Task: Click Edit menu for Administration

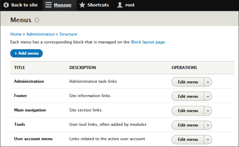Action: (188, 82)
